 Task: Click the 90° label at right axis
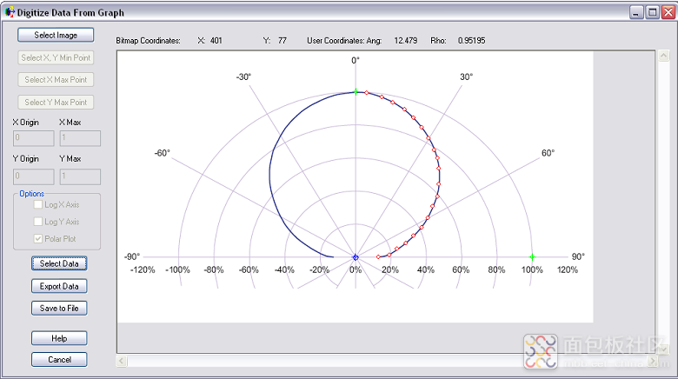tap(578, 256)
